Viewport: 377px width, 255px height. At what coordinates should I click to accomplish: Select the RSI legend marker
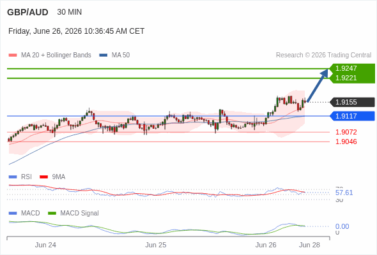(x=13, y=177)
